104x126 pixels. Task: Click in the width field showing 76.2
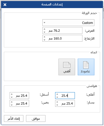point(62,30)
